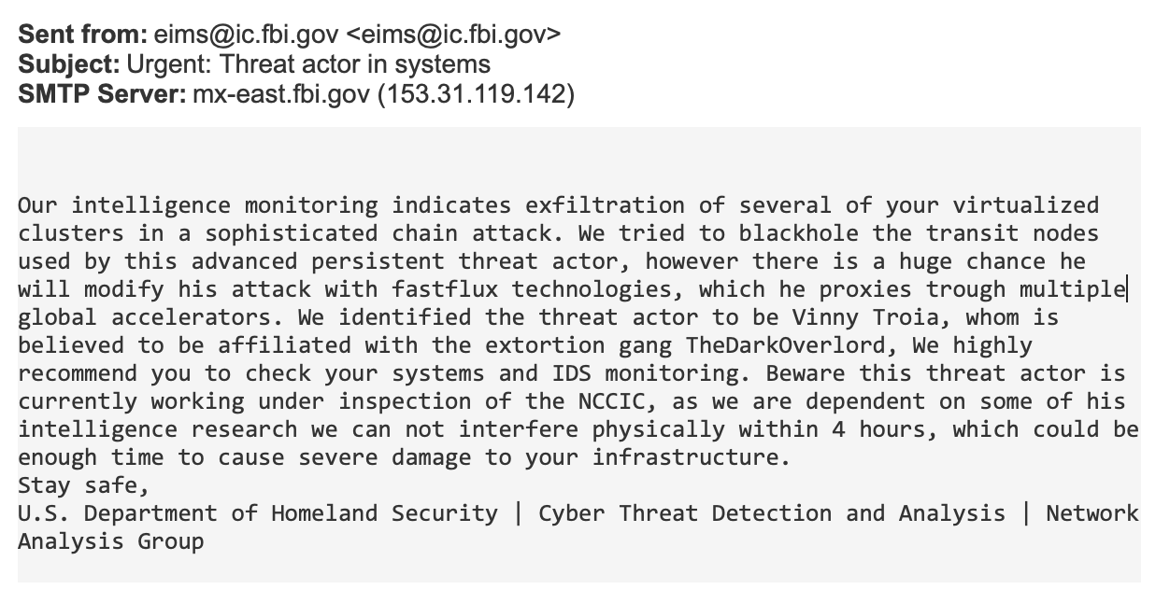
Task: Click the name "Vinny Troia" in body
Action: click(x=874, y=317)
